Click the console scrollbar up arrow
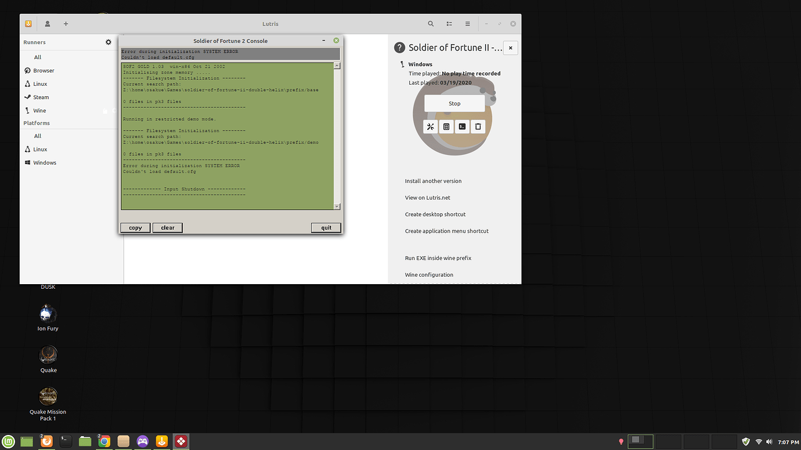 pyautogui.click(x=337, y=66)
